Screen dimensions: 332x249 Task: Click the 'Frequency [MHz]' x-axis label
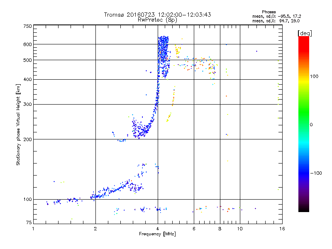pyautogui.click(x=157, y=234)
